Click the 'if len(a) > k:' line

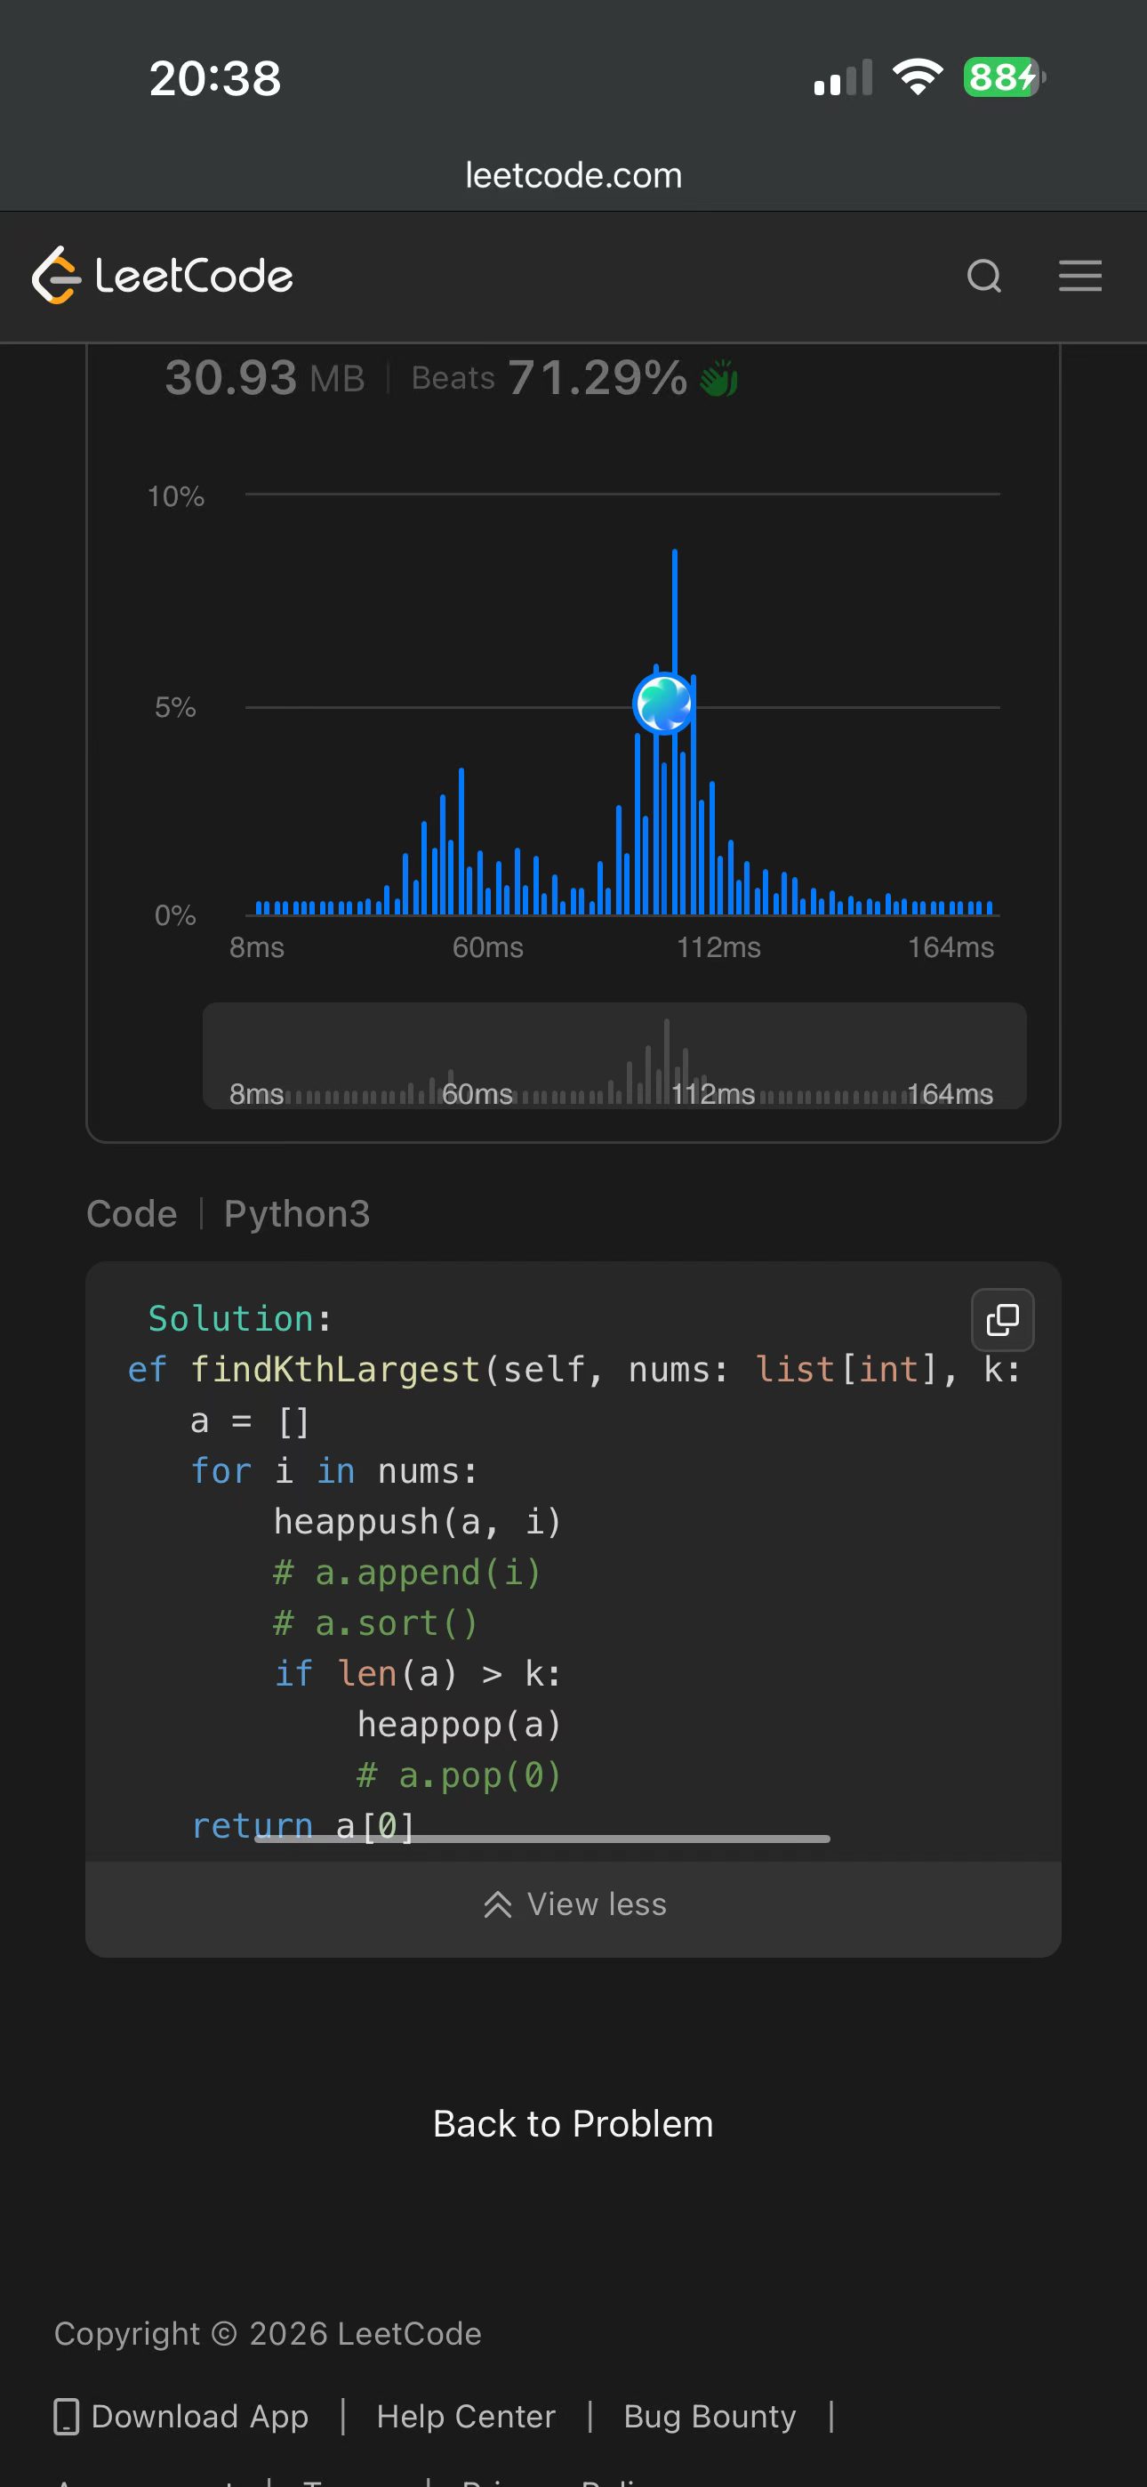click(x=417, y=1674)
